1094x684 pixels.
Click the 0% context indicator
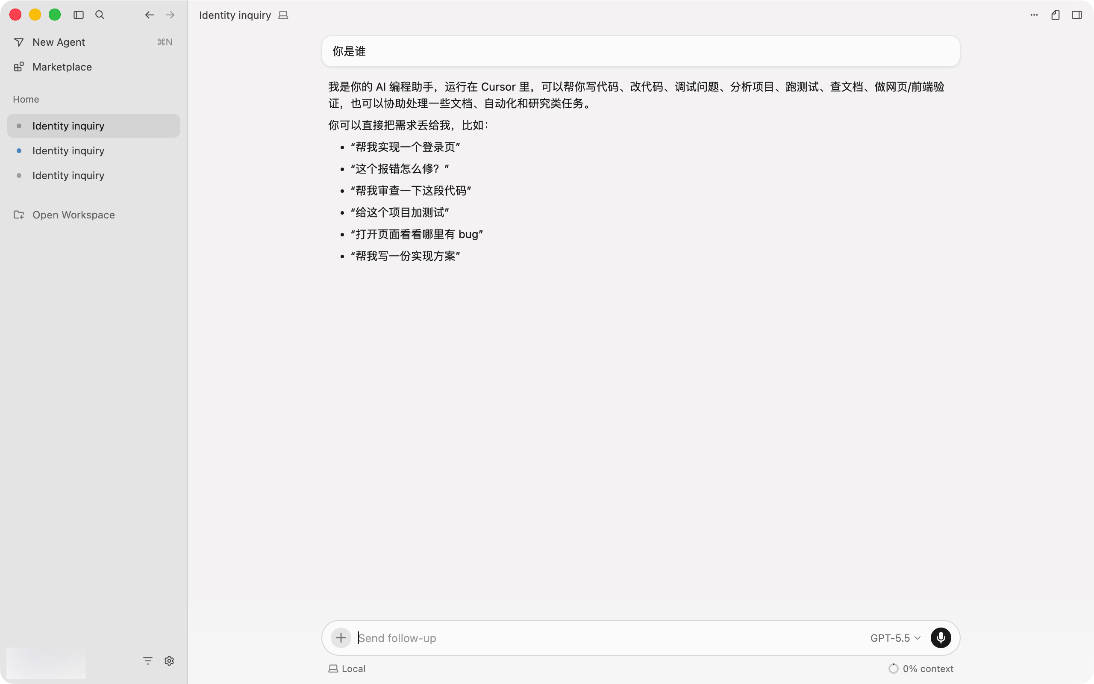click(x=921, y=669)
